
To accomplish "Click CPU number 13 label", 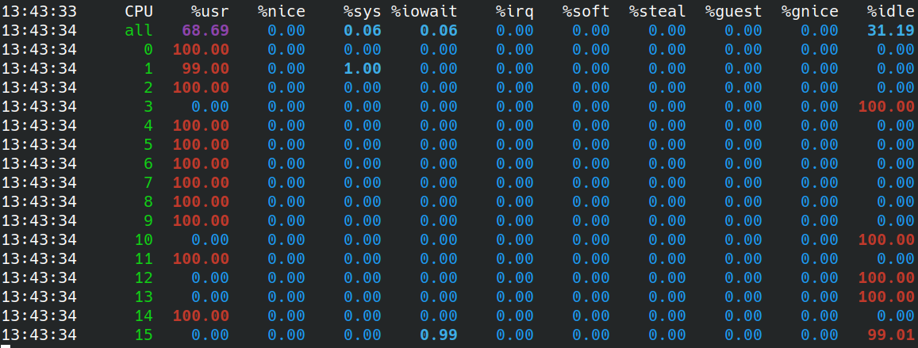I will 144,296.
